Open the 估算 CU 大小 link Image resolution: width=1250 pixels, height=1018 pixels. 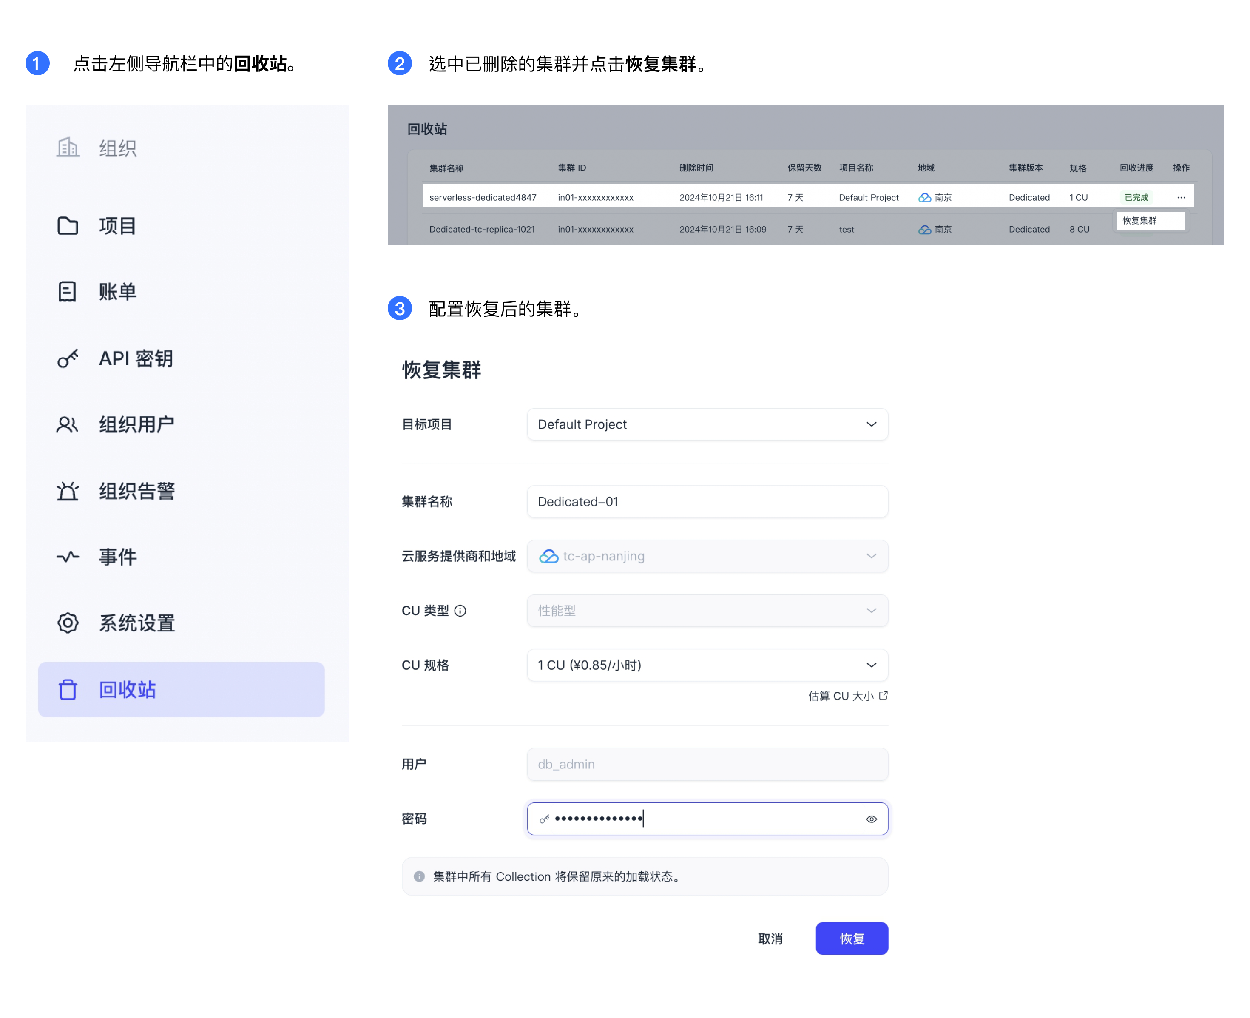(x=847, y=696)
